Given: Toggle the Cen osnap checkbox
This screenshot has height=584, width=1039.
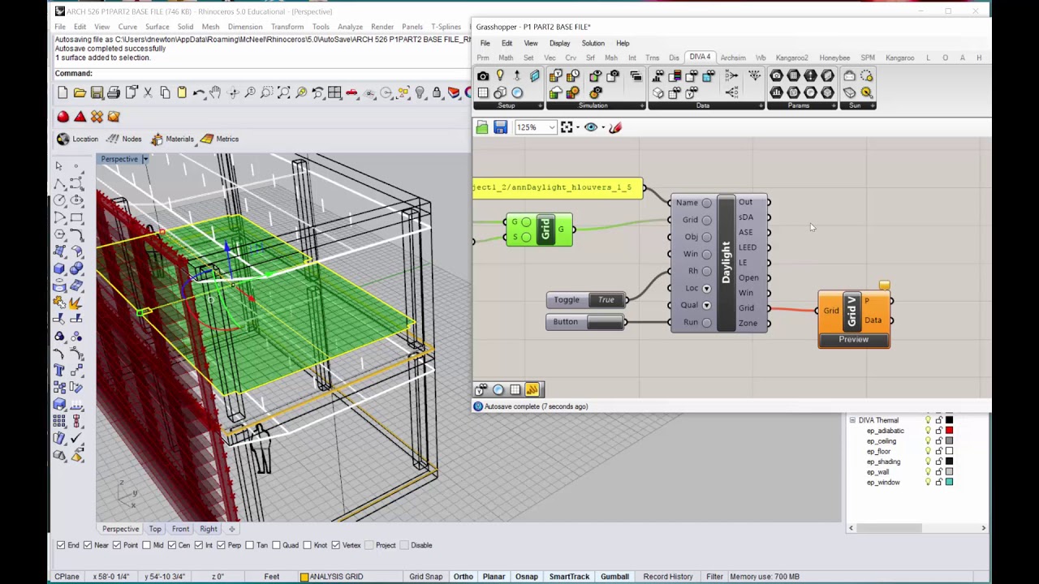Looking at the screenshot, I should [x=171, y=545].
